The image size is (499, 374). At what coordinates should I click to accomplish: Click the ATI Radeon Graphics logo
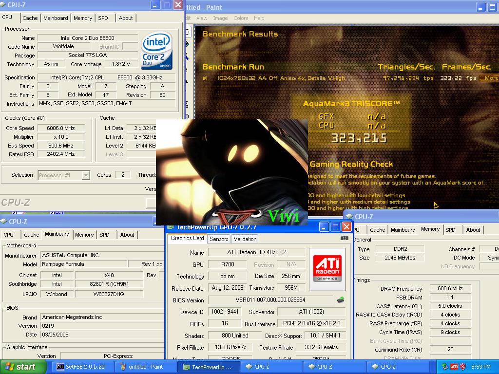tap(327, 269)
